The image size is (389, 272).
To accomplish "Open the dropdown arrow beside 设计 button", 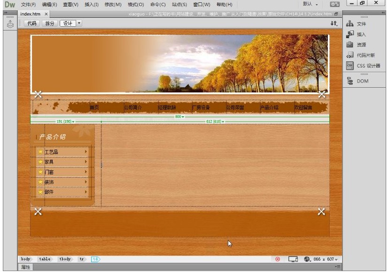I will pos(79,23).
